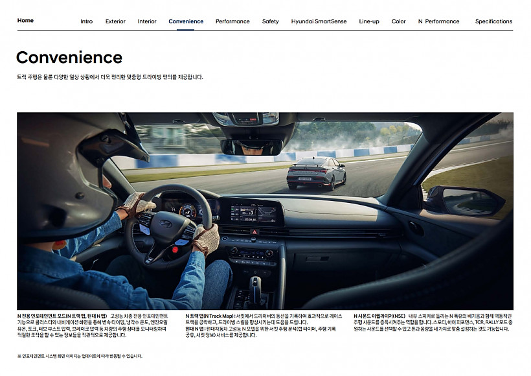
Task: Open the Color tab
Action: coord(398,21)
